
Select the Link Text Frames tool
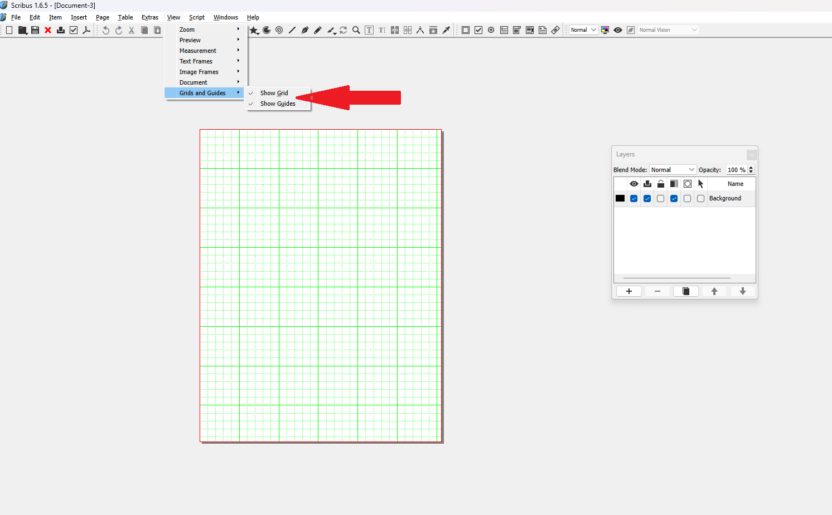click(x=395, y=30)
